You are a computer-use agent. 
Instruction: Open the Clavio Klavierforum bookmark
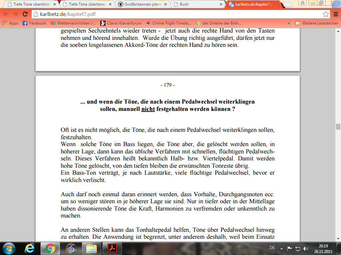[x=121, y=23]
